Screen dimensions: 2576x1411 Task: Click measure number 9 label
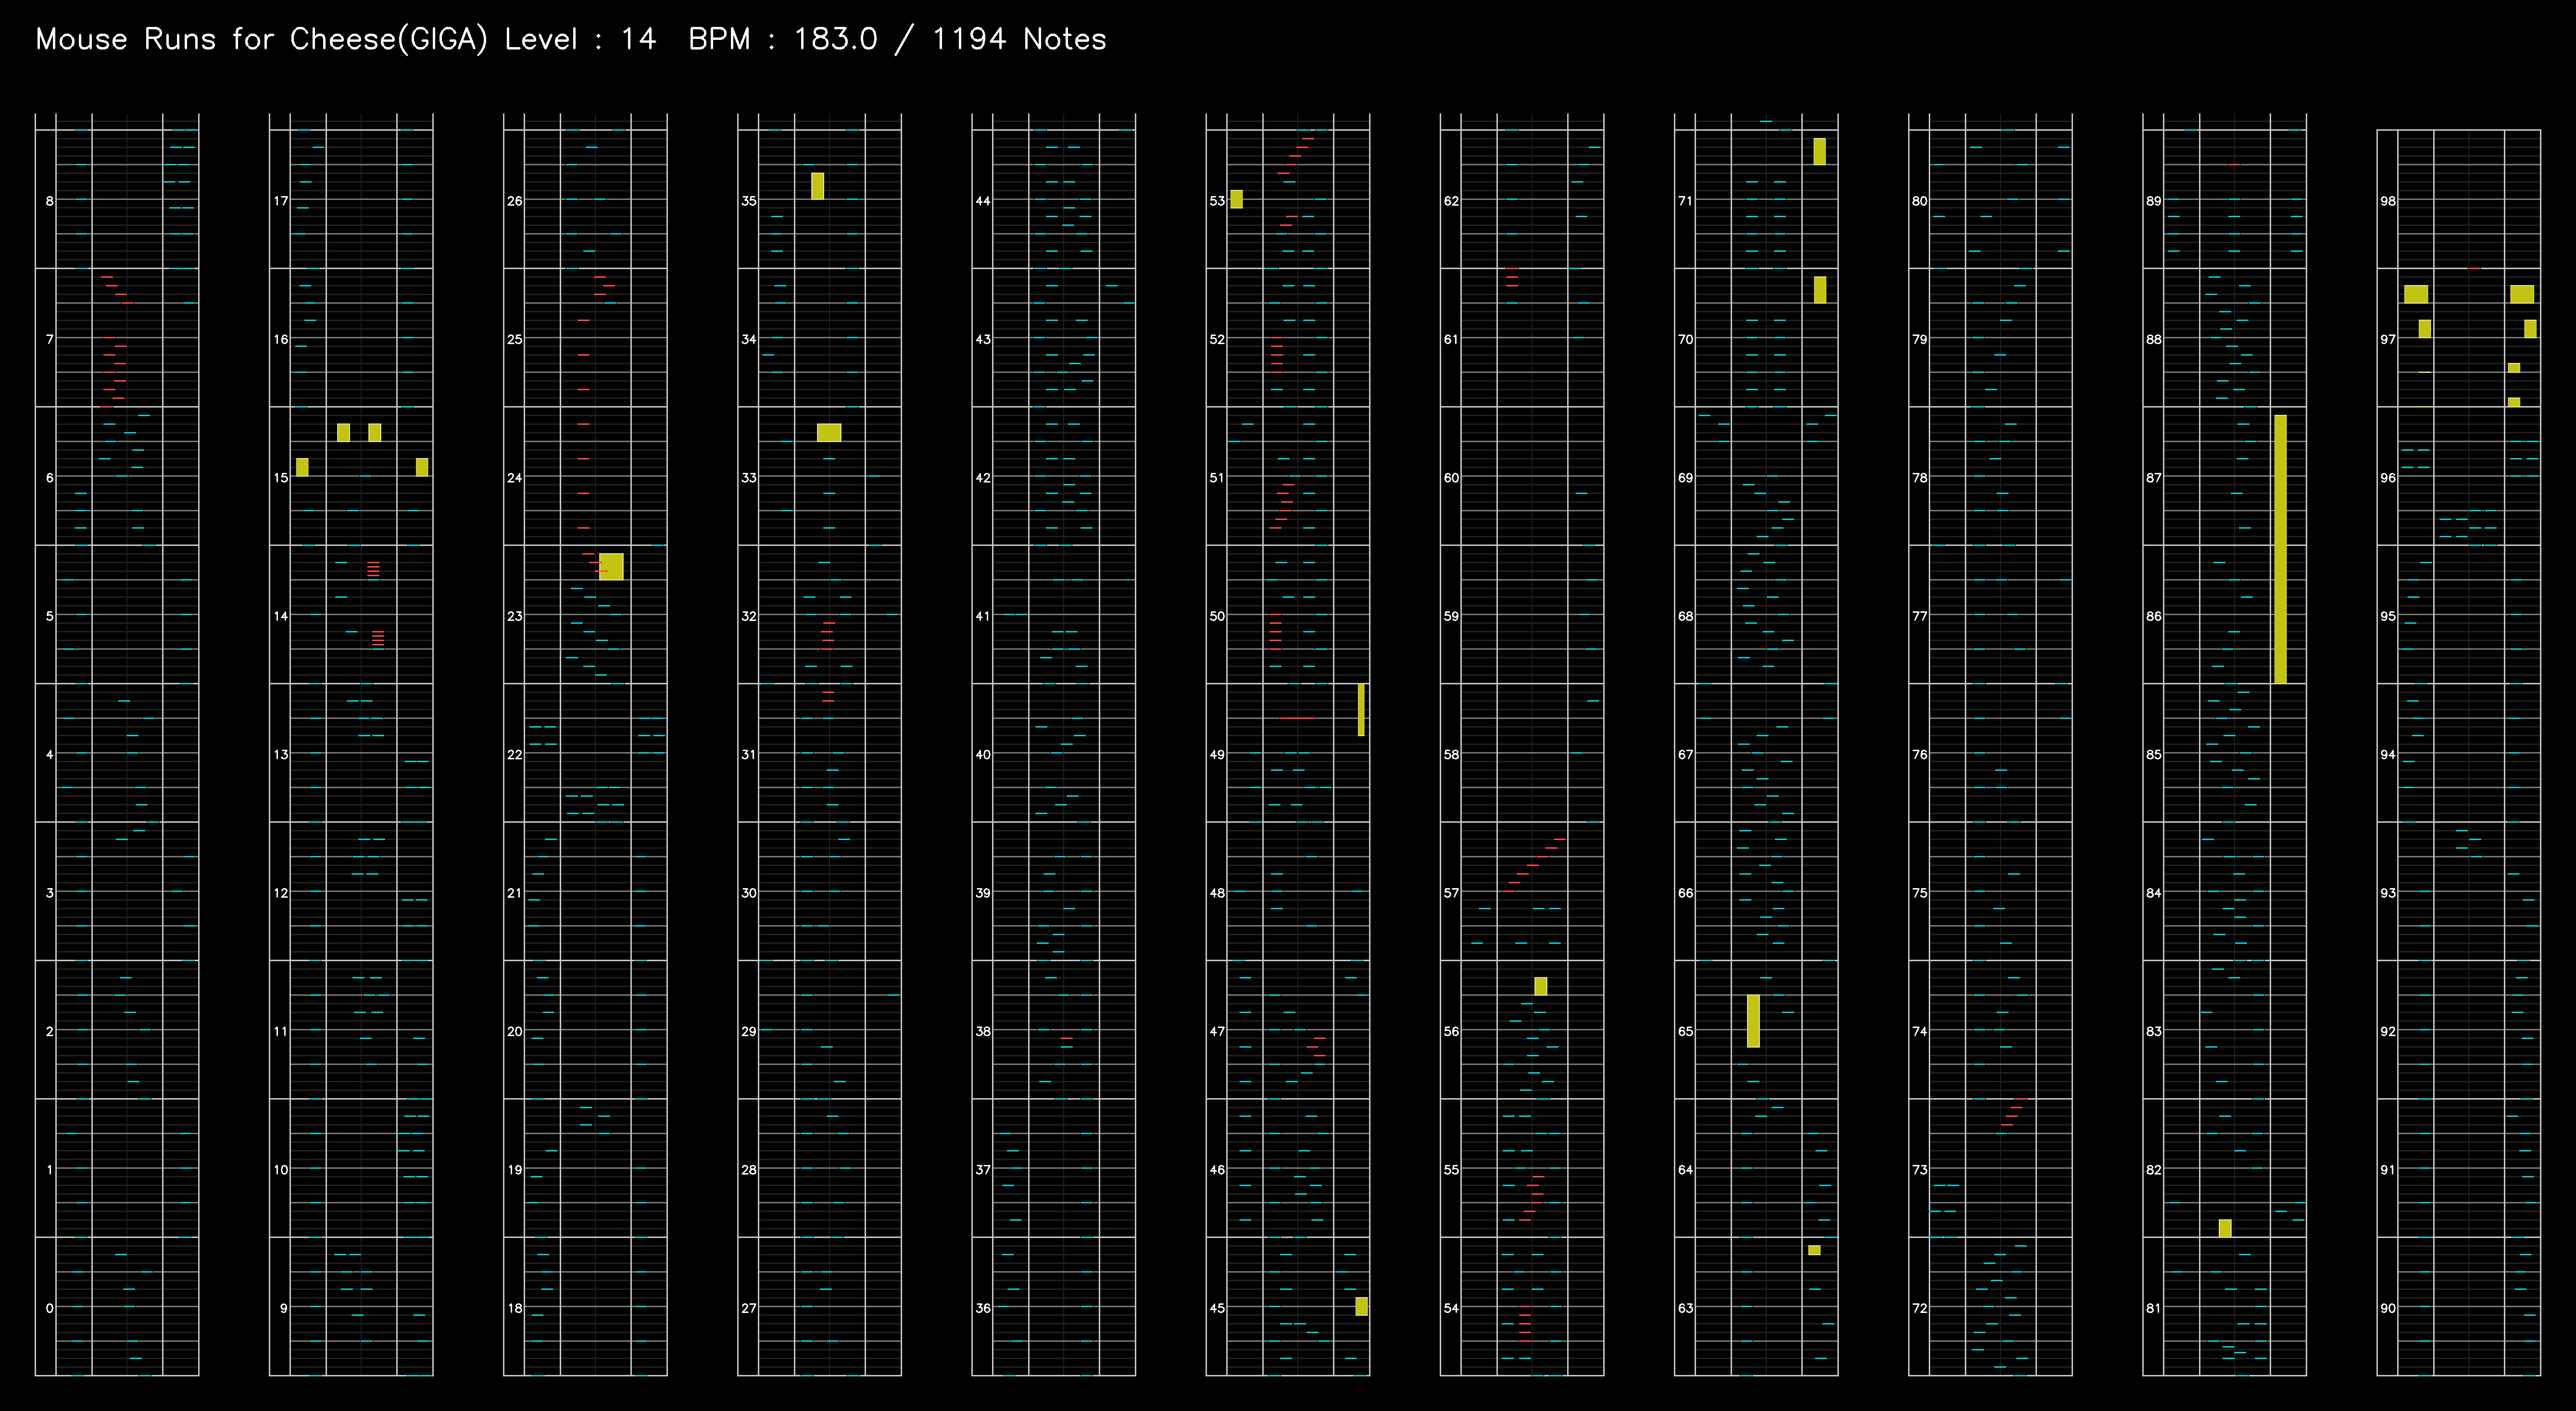tap(284, 1308)
